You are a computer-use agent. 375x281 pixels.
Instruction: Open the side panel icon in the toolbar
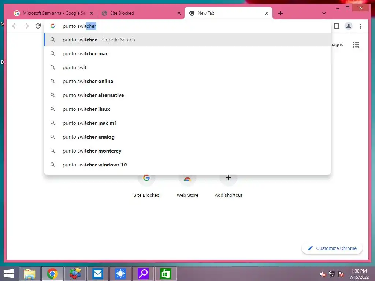pos(337,26)
